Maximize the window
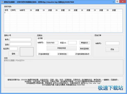The image size is (127, 94). pos(117,2)
